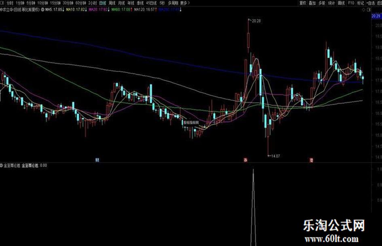
Task: Click the 14.07 low price label
Action: 275,156
